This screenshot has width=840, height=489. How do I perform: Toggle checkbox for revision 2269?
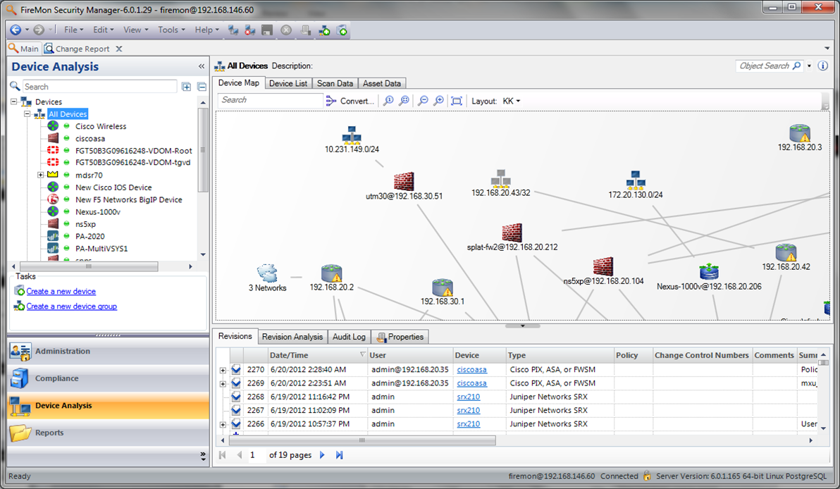236,383
